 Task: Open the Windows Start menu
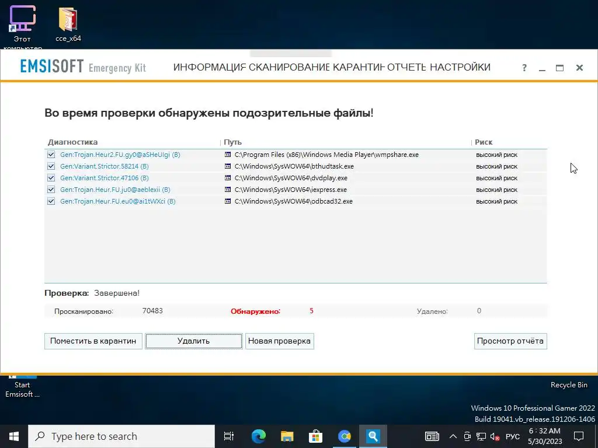tap(14, 436)
